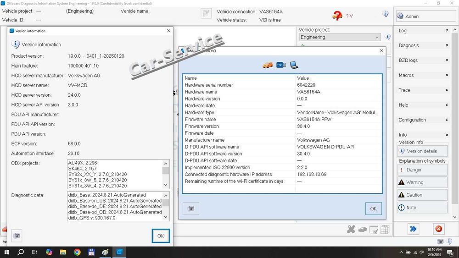Click the floppy disk app on taskbar
Screen dimensions: 459x258
(x=91, y=252)
